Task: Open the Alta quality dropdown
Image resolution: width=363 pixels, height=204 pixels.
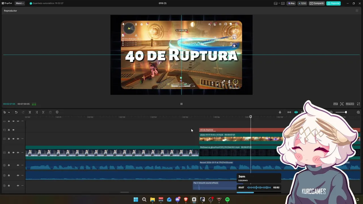Action: coord(335,104)
